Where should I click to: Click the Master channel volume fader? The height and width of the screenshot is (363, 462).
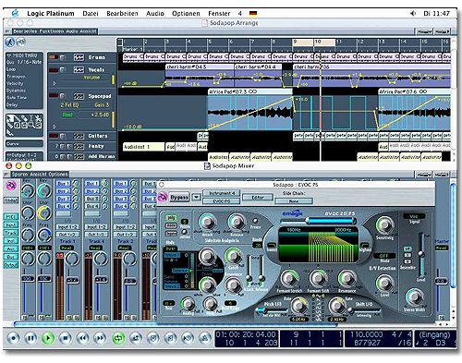tap(441, 281)
